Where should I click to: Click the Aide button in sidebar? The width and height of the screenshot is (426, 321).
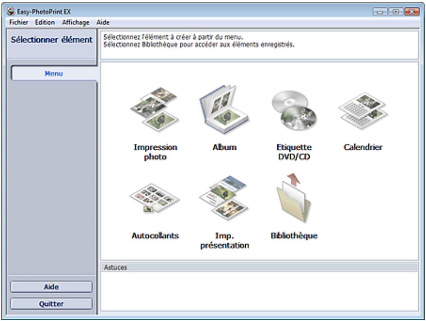point(51,287)
